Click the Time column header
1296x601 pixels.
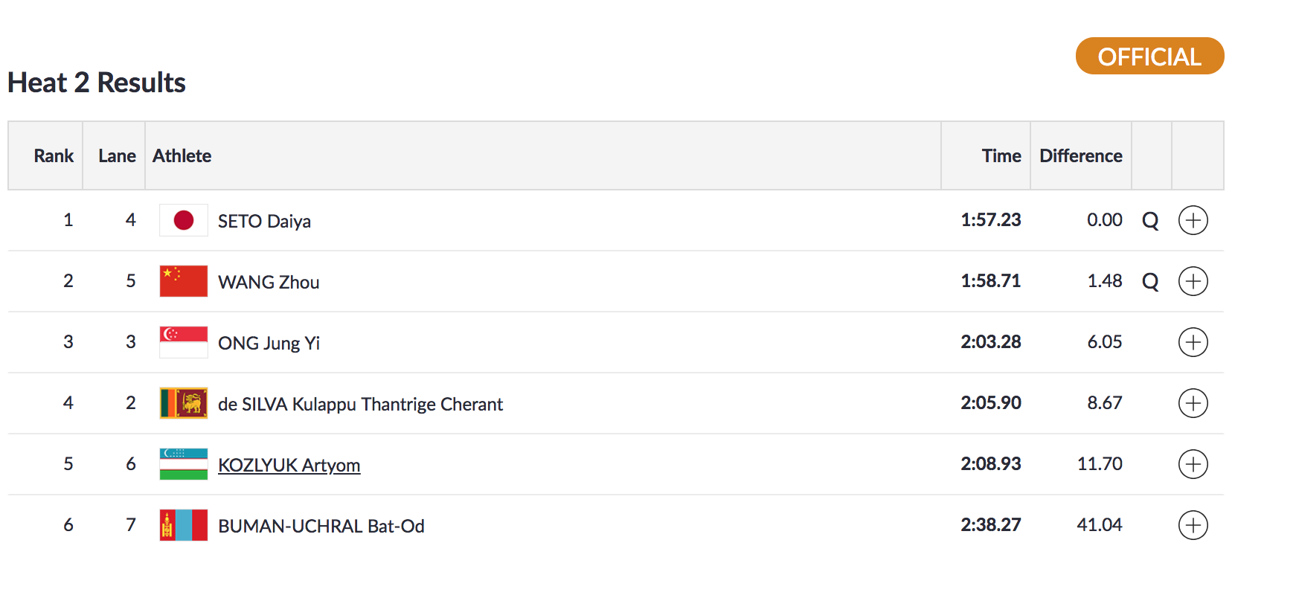pyautogui.click(x=1001, y=155)
